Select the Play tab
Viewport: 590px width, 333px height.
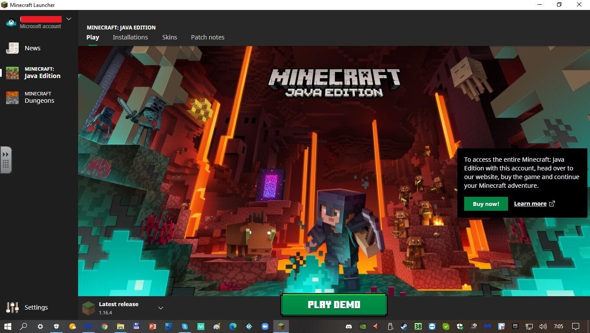[x=92, y=37]
